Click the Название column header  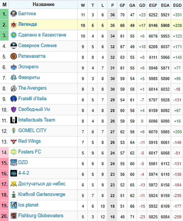pos(44,5)
